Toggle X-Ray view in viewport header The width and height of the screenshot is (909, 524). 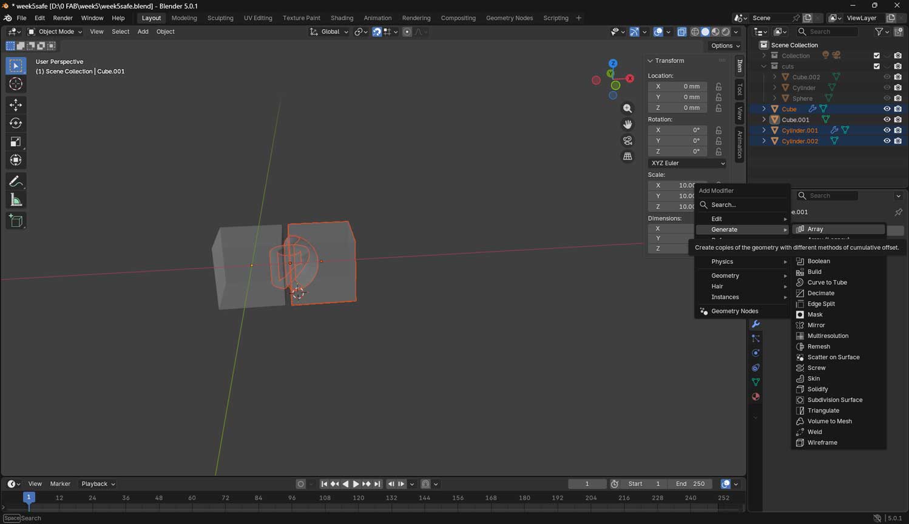(x=681, y=32)
